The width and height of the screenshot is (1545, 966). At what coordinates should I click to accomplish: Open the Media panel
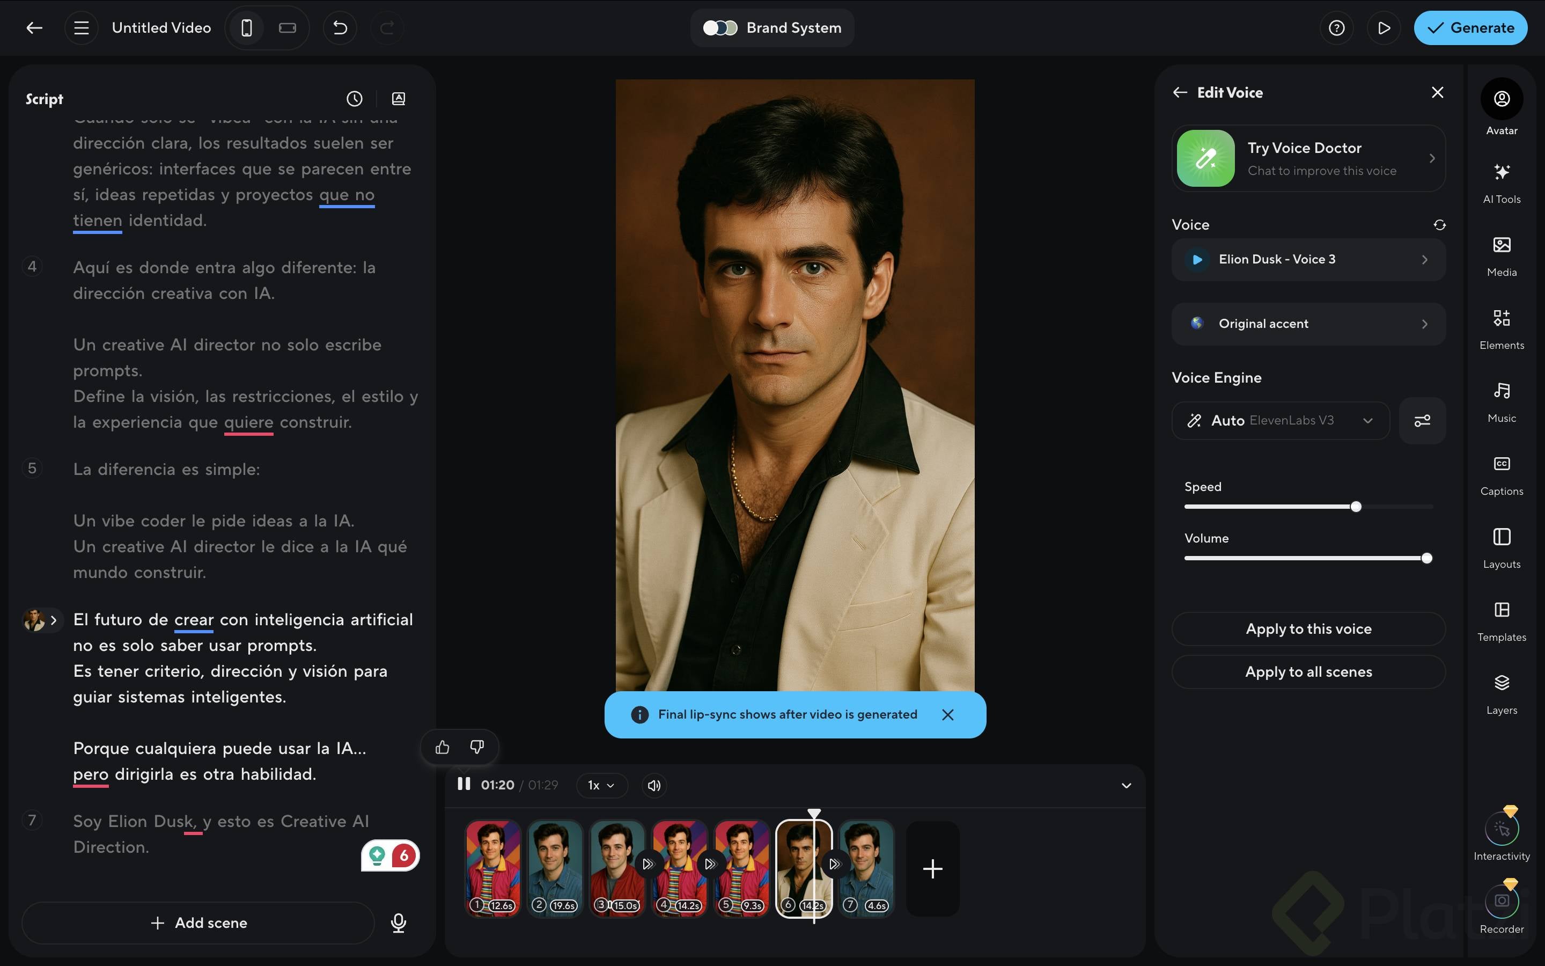tap(1501, 254)
